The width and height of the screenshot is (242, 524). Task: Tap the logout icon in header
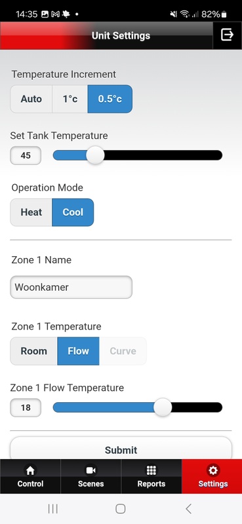(x=227, y=35)
